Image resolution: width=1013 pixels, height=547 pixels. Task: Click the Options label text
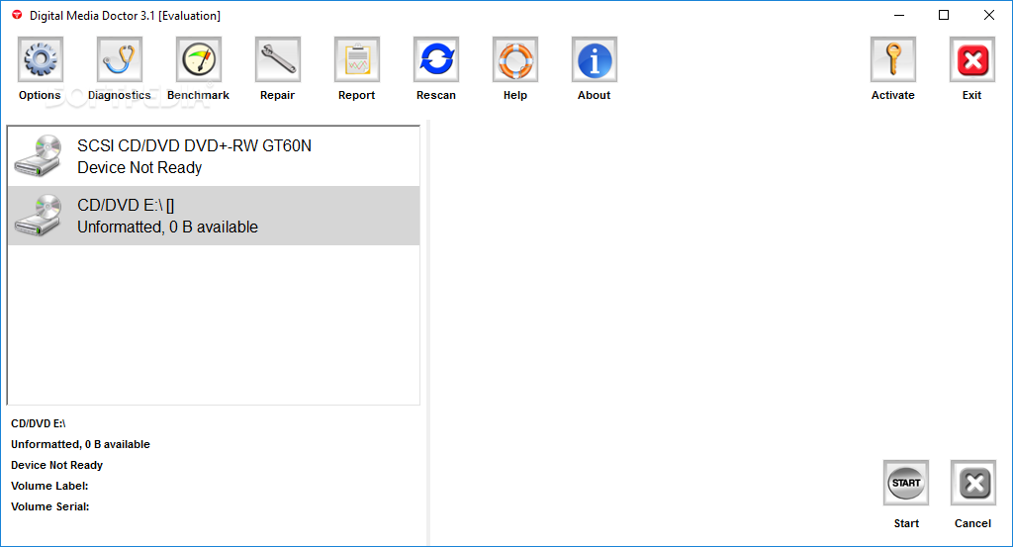coord(40,95)
